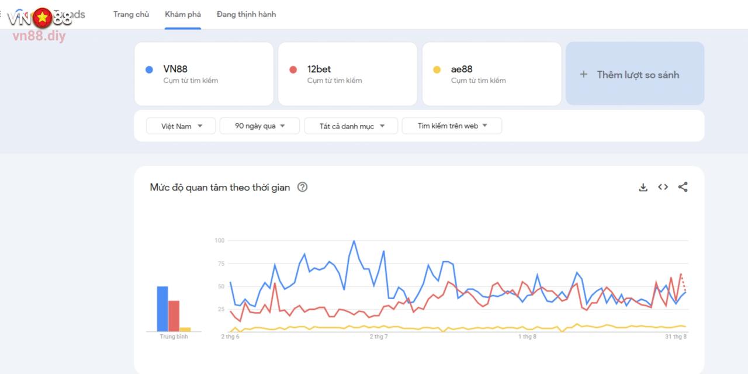Click the blue average bar in Trung bình
Screen dimensions: 748x374
click(162, 309)
